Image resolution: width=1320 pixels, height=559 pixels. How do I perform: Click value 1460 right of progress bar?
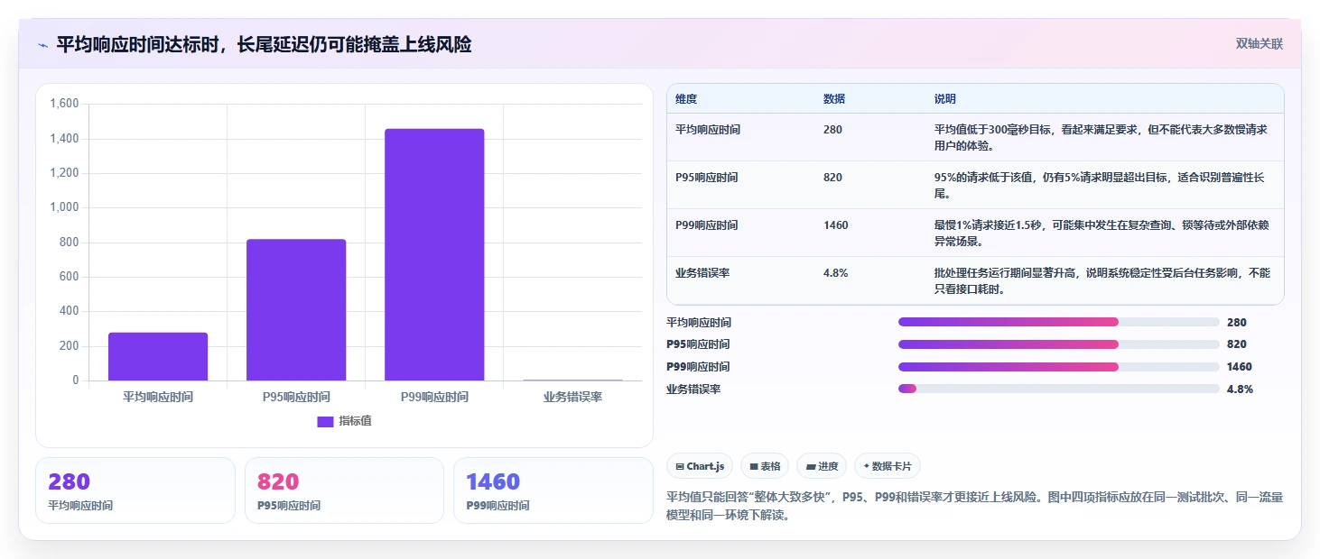(1240, 367)
